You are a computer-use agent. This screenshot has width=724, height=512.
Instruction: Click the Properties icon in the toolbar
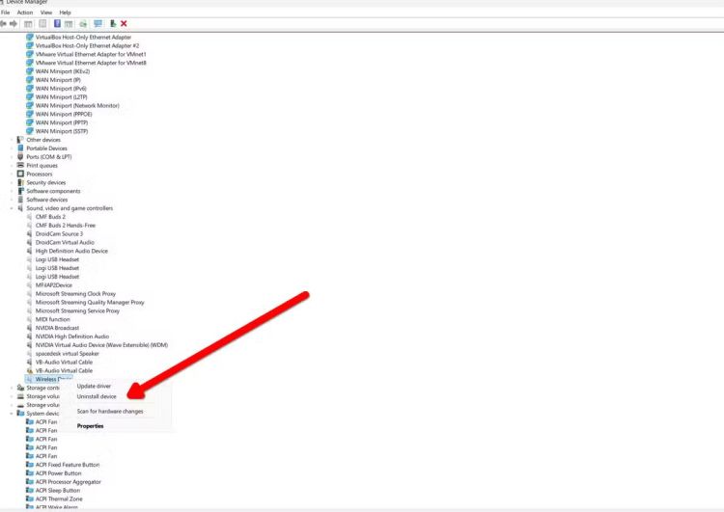tap(43, 23)
